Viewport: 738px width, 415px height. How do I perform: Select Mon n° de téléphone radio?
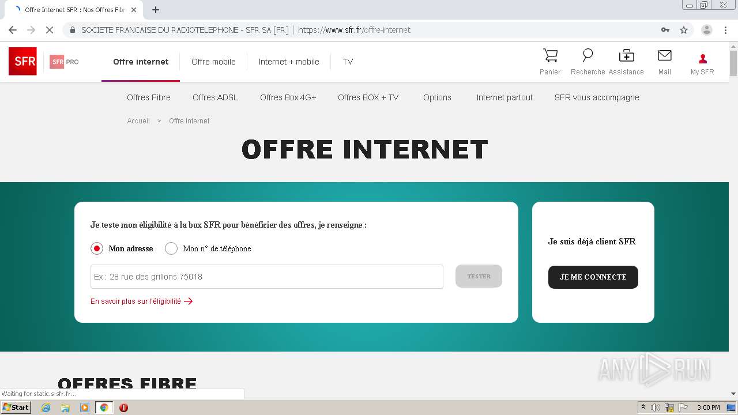click(171, 248)
